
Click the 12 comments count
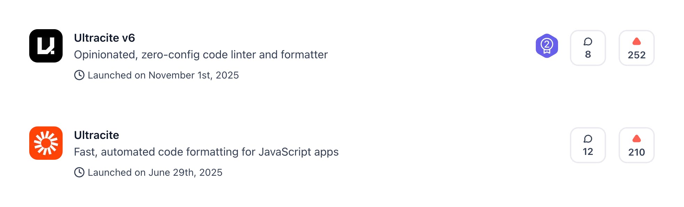588,152
